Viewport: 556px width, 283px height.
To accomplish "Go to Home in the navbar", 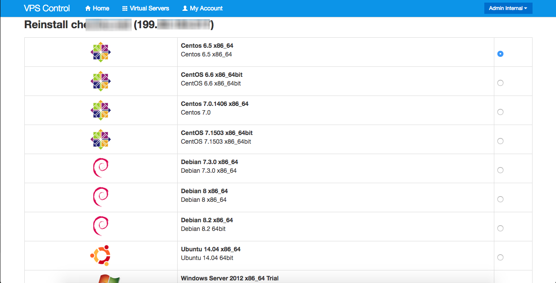I will (x=97, y=8).
